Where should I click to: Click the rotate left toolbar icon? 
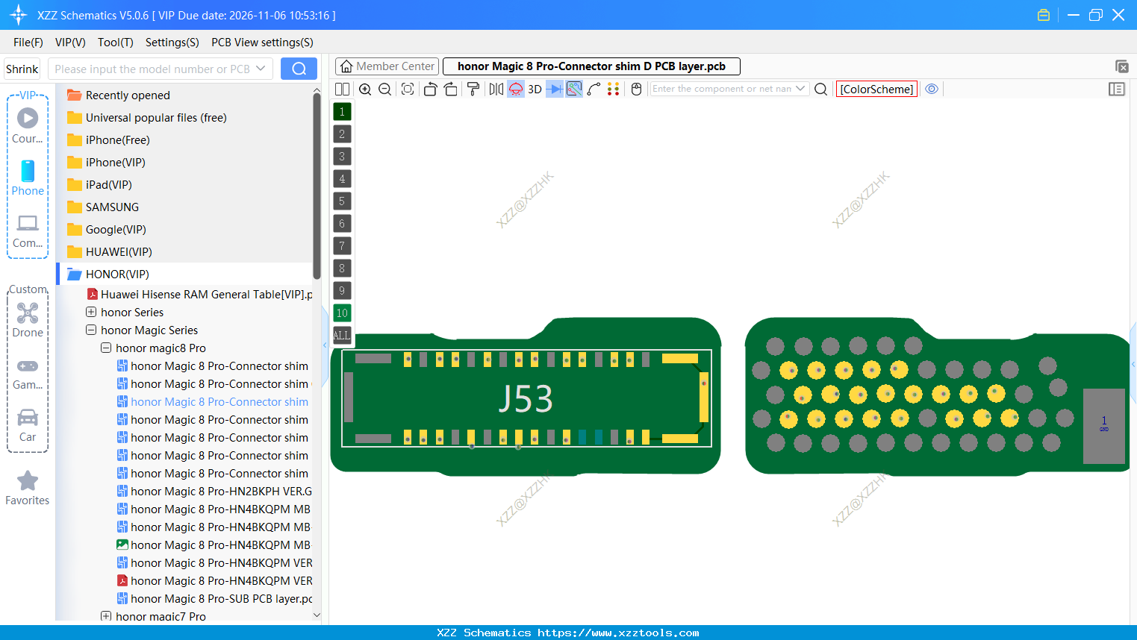[x=430, y=89]
